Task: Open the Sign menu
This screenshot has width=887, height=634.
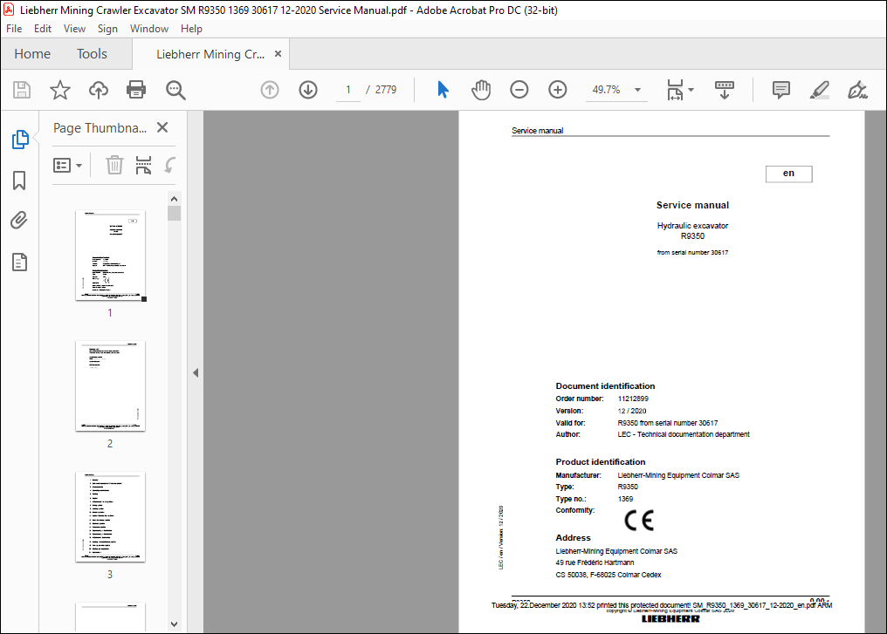Action: point(107,29)
